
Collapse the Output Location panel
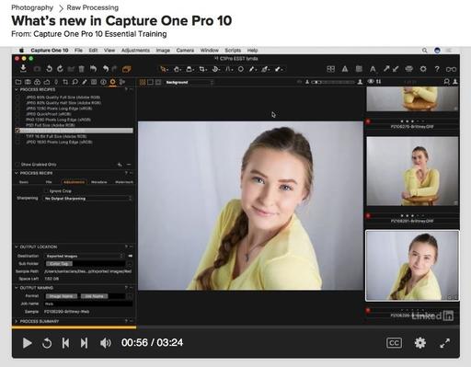[17, 247]
